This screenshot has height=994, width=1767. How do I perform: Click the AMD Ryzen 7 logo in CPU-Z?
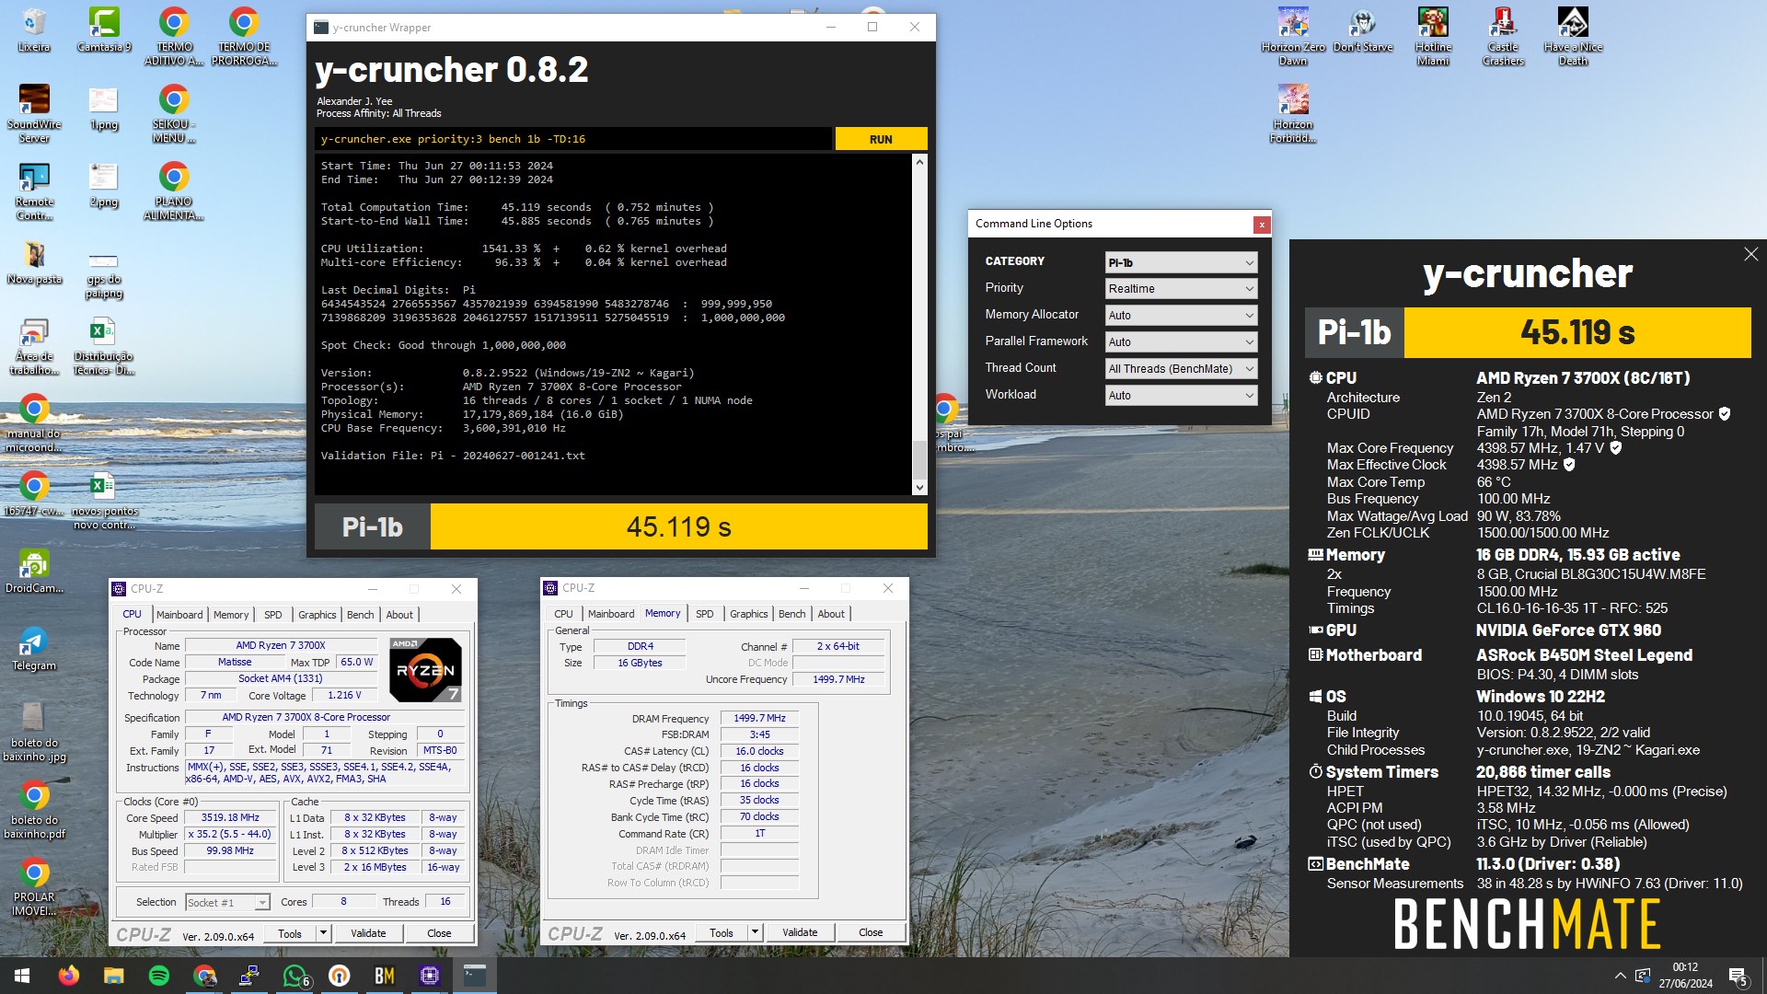425,669
